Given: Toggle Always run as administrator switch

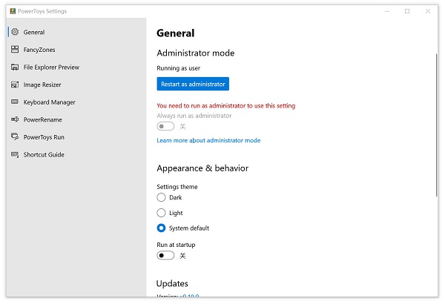Looking at the screenshot, I should (165, 126).
